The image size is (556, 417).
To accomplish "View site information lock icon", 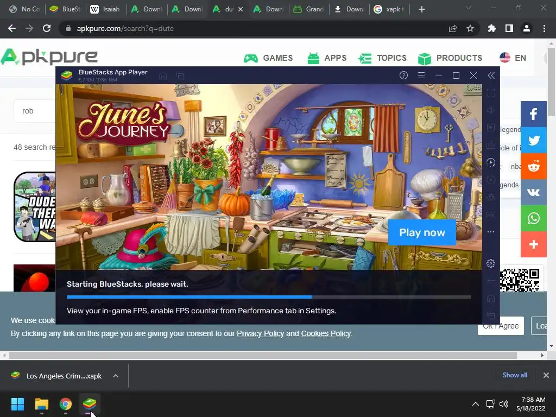I will pos(68,28).
